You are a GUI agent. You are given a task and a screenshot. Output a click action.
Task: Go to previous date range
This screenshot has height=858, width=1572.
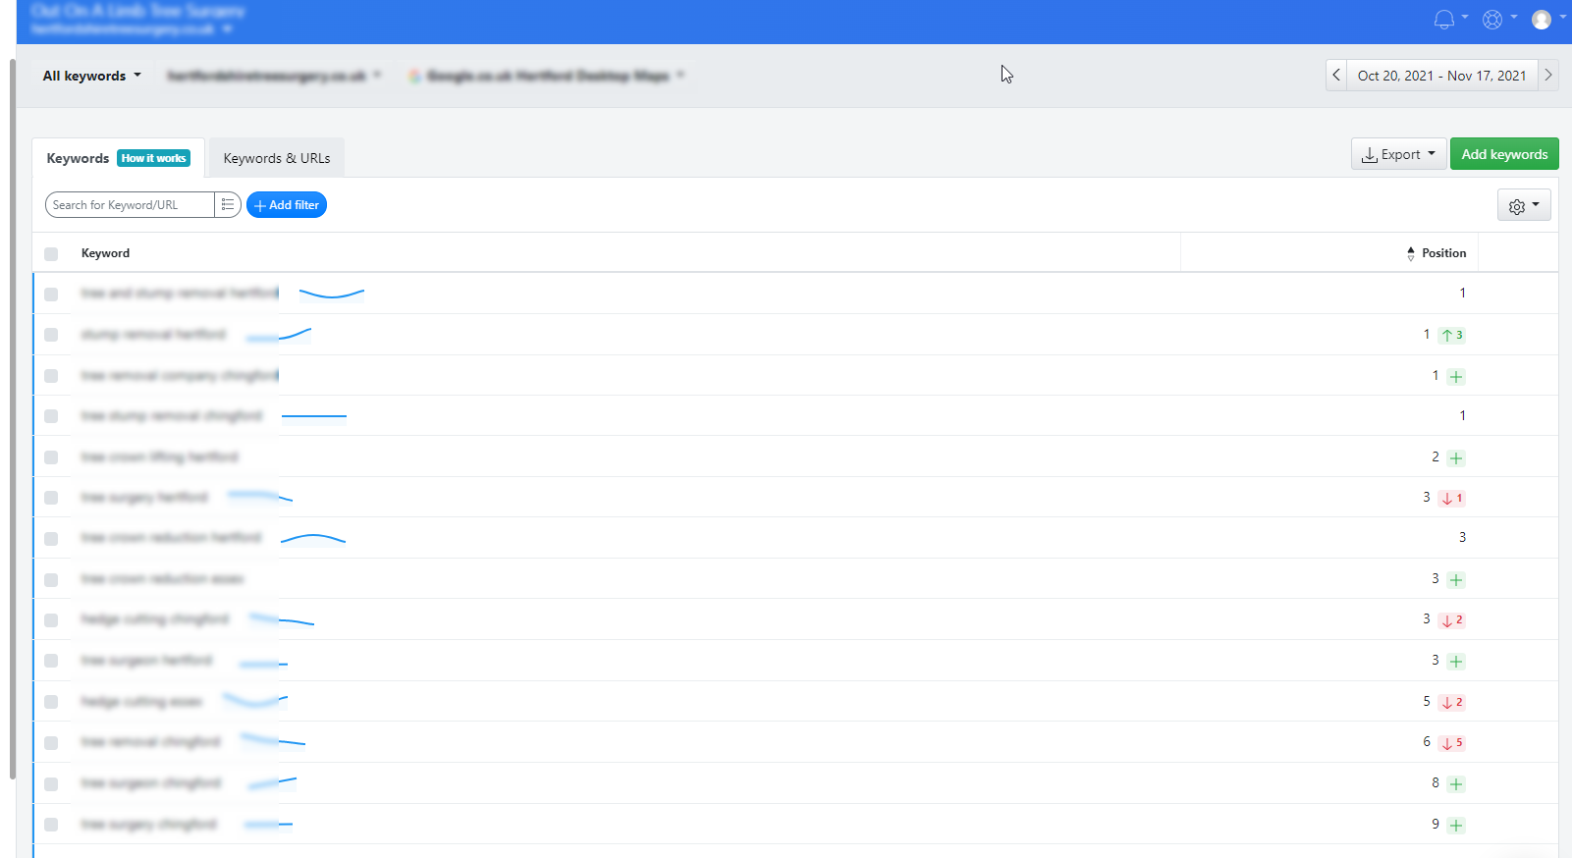(x=1336, y=75)
